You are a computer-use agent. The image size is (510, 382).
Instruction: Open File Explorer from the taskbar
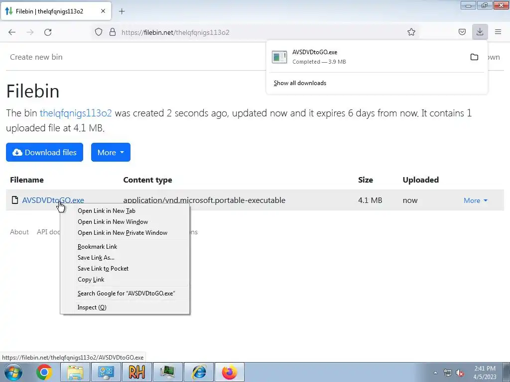click(x=75, y=372)
